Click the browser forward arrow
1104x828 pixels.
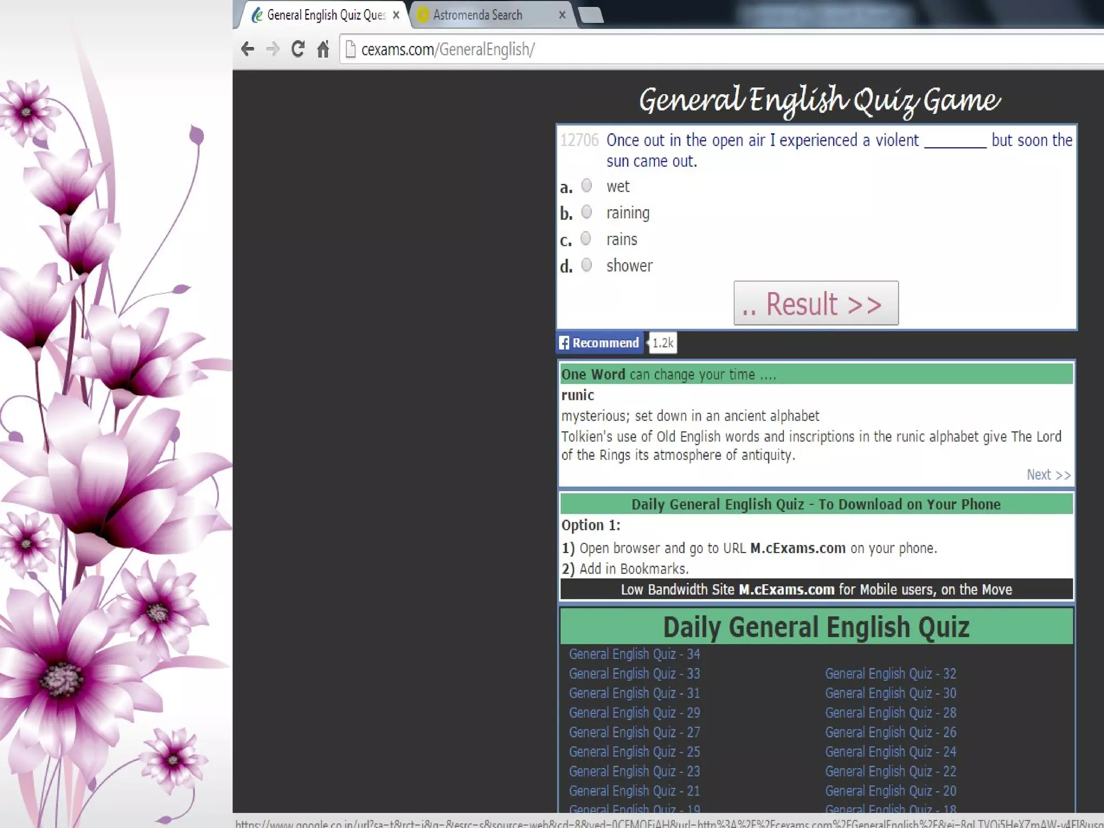pos(273,49)
